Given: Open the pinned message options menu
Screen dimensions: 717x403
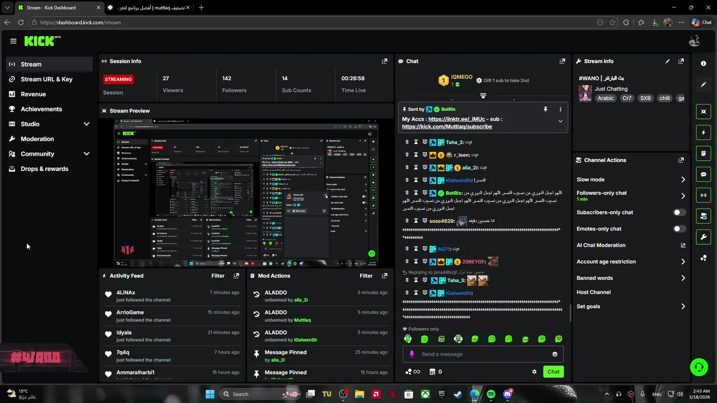Looking at the screenshot, I should [x=560, y=110].
